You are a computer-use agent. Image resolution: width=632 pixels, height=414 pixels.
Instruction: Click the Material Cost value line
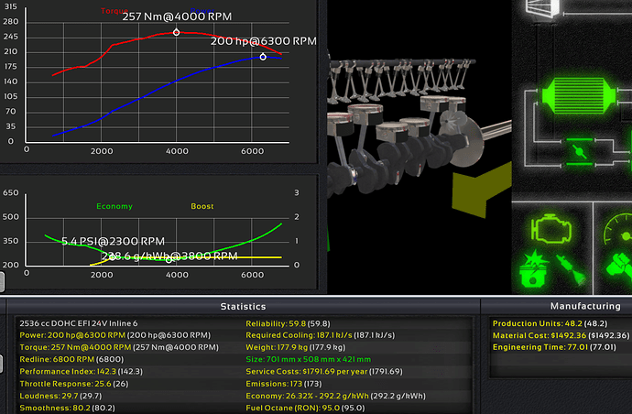pyautogui.click(x=552, y=335)
